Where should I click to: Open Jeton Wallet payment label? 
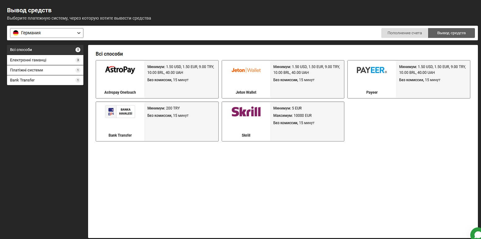(x=246, y=92)
